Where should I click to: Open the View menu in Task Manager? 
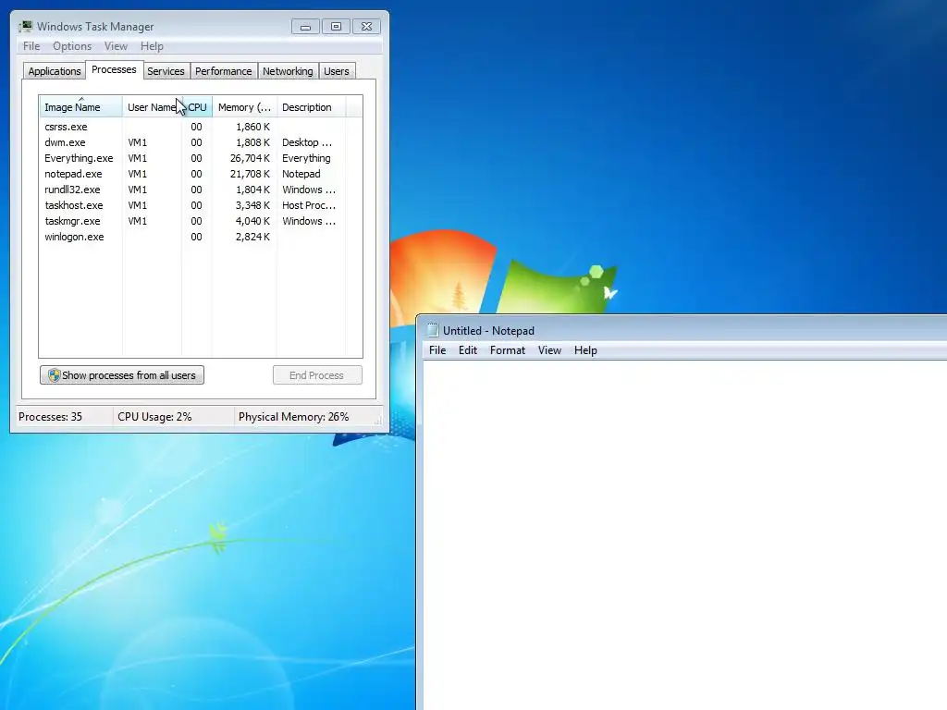click(116, 46)
